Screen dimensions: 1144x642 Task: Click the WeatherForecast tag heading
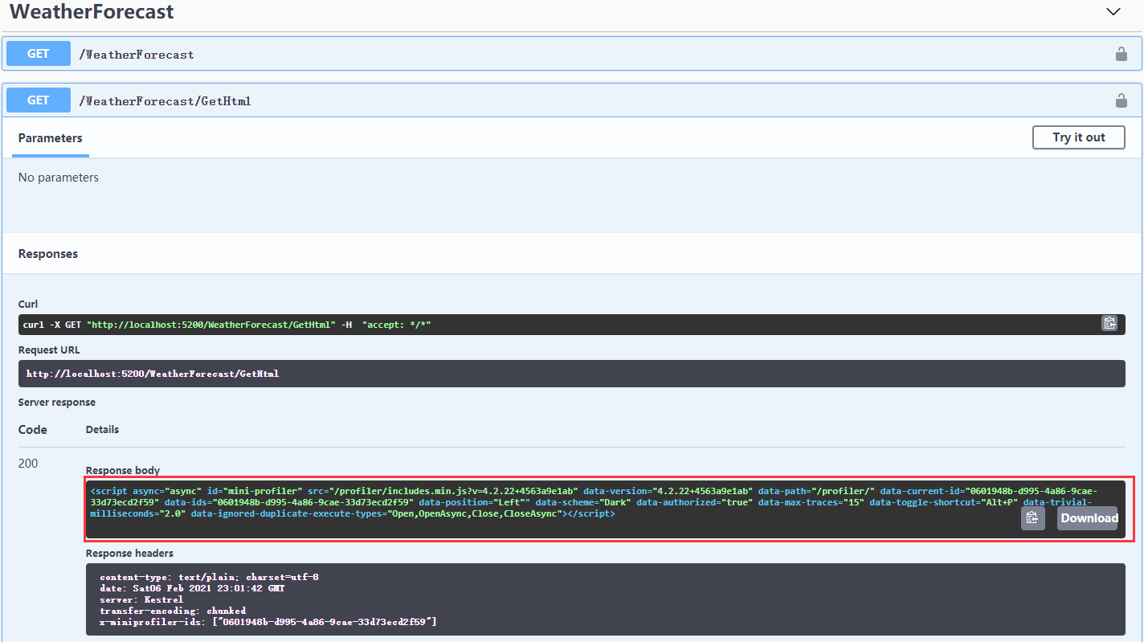point(92,12)
